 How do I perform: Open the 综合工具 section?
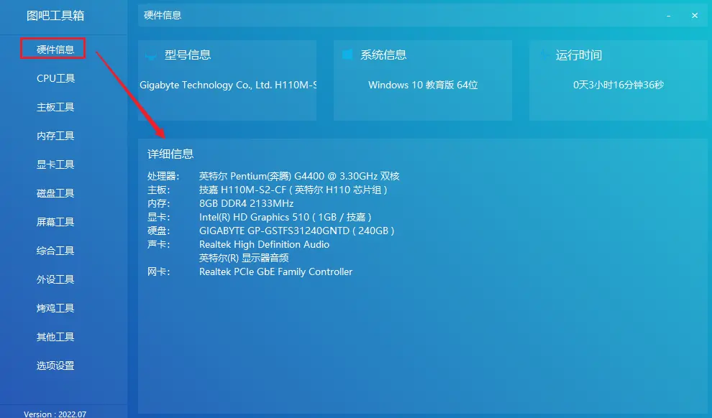pos(55,250)
